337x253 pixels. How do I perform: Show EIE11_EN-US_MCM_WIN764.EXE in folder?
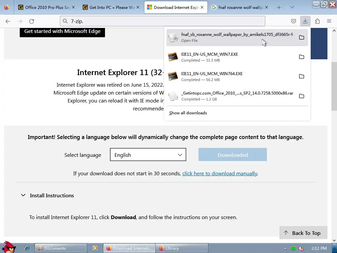pos(301,76)
